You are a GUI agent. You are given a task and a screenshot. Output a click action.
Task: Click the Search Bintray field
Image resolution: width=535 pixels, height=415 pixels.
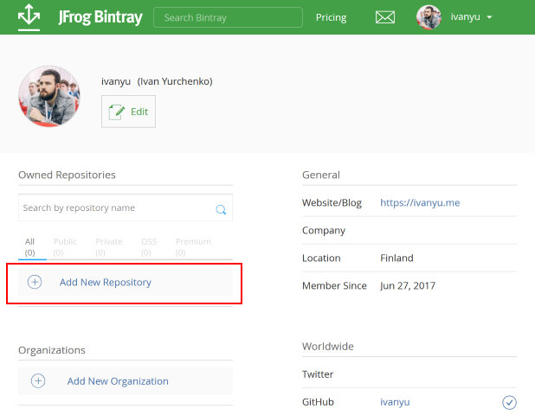[228, 17]
